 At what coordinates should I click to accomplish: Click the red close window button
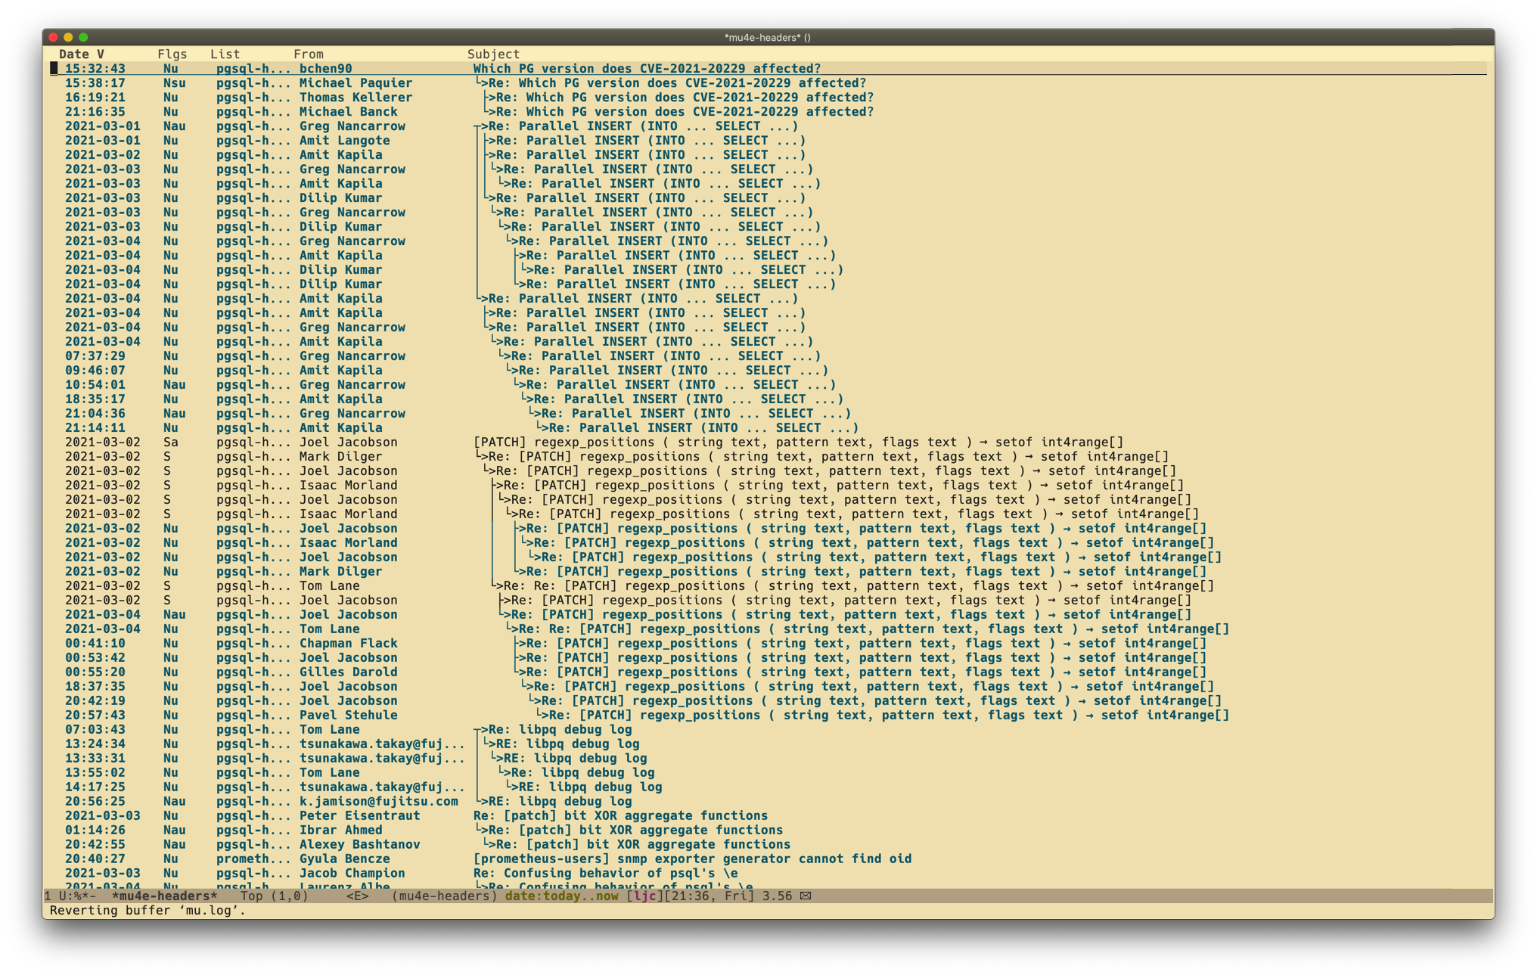[53, 37]
